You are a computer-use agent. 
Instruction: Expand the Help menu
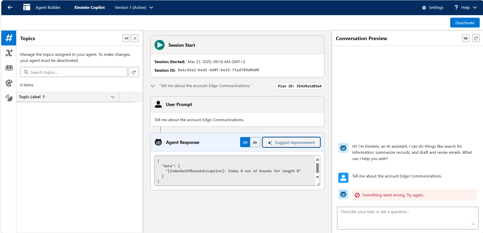465,8
